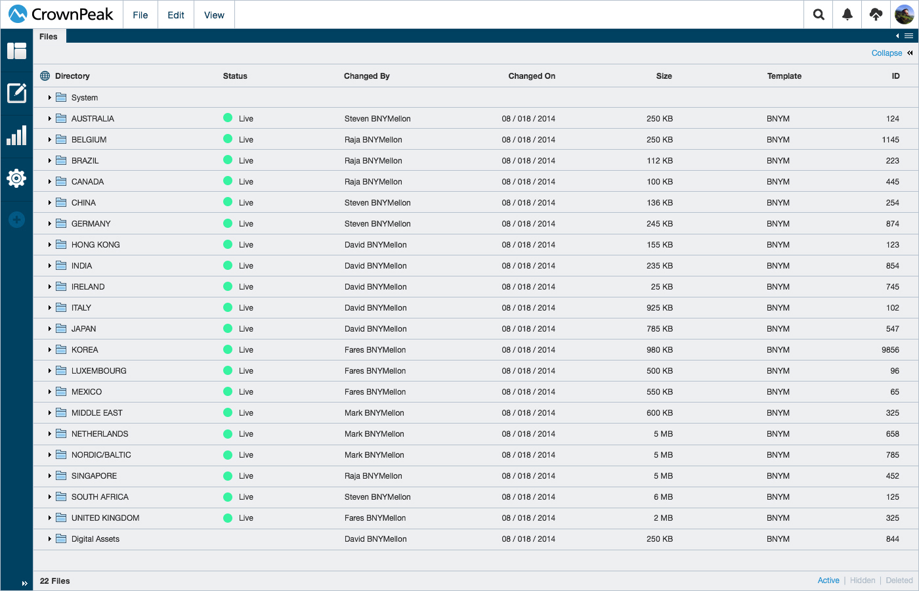Click the AUSTRALIA folder icon

(x=61, y=118)
